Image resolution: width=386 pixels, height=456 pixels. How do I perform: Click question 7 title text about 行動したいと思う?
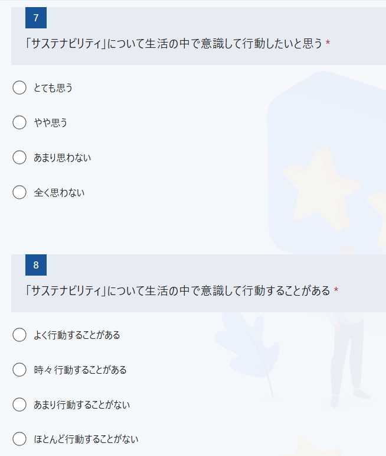click(174, 44)
